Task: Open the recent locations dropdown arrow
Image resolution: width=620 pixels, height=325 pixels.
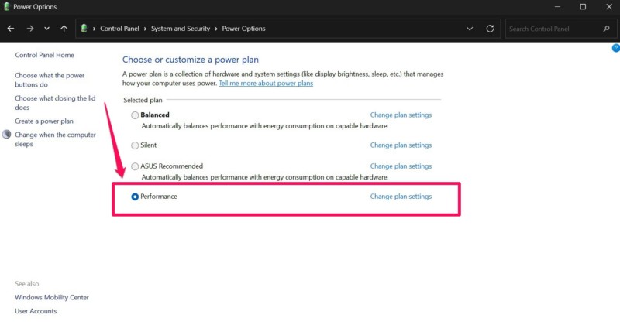Action: coord(46,29)
